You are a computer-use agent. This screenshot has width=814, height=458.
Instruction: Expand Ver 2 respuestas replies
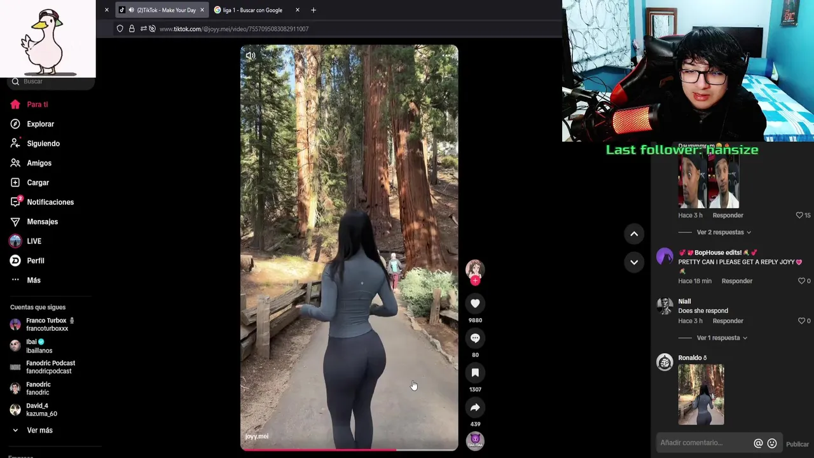point(724,232)
